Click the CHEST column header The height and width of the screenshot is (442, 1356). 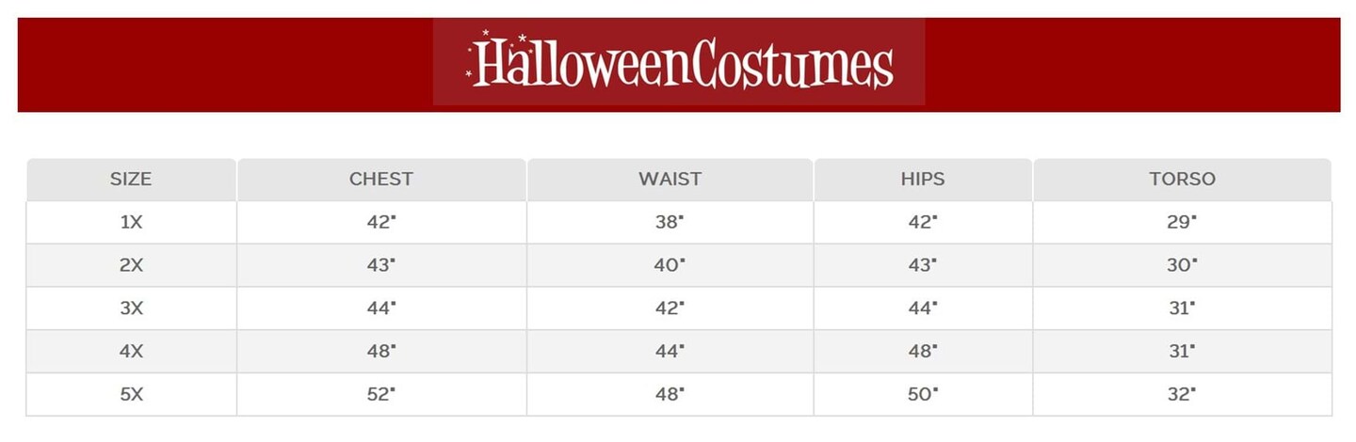tap(381, 179)
